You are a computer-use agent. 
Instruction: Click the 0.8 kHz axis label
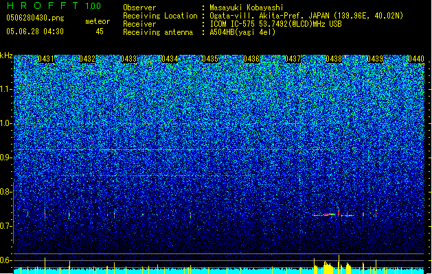[x=6, y=192]
